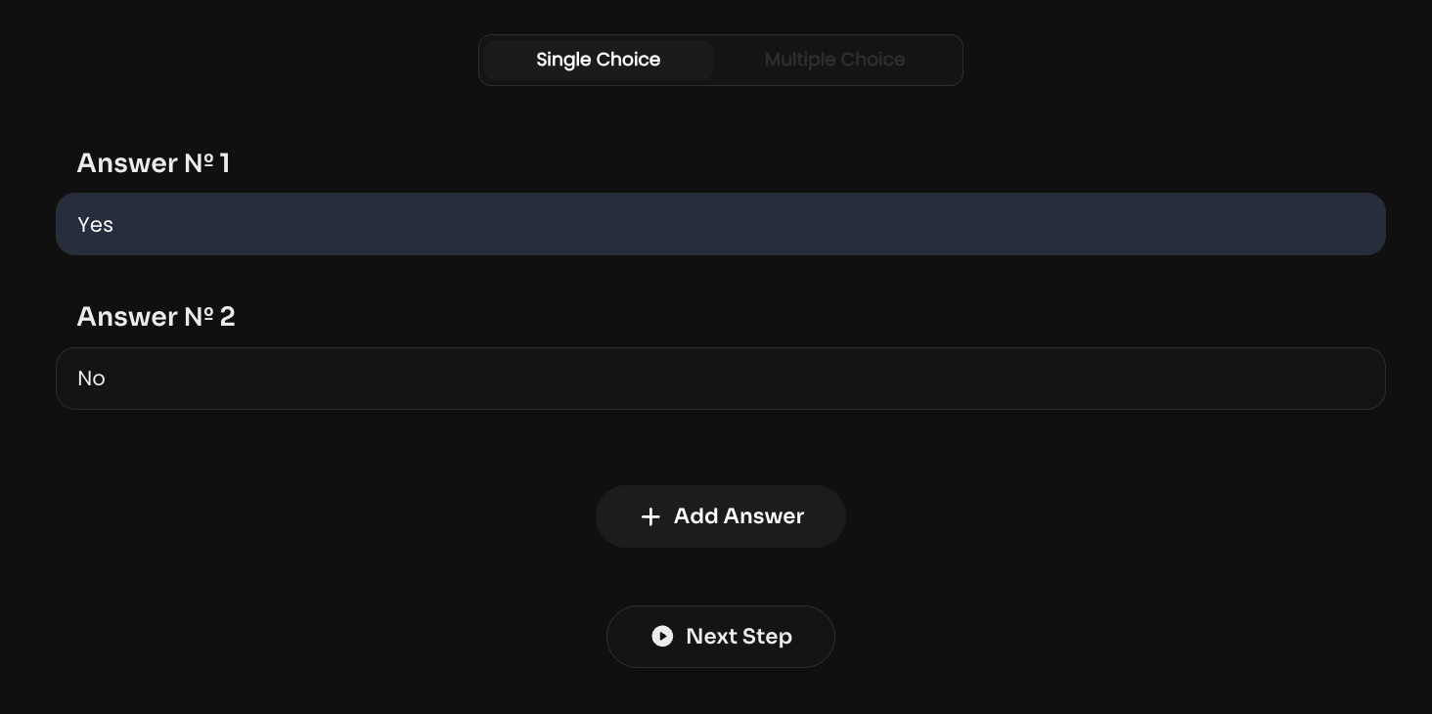
Task: Switch to the Single Choice tab
Action: coord(599,60)
